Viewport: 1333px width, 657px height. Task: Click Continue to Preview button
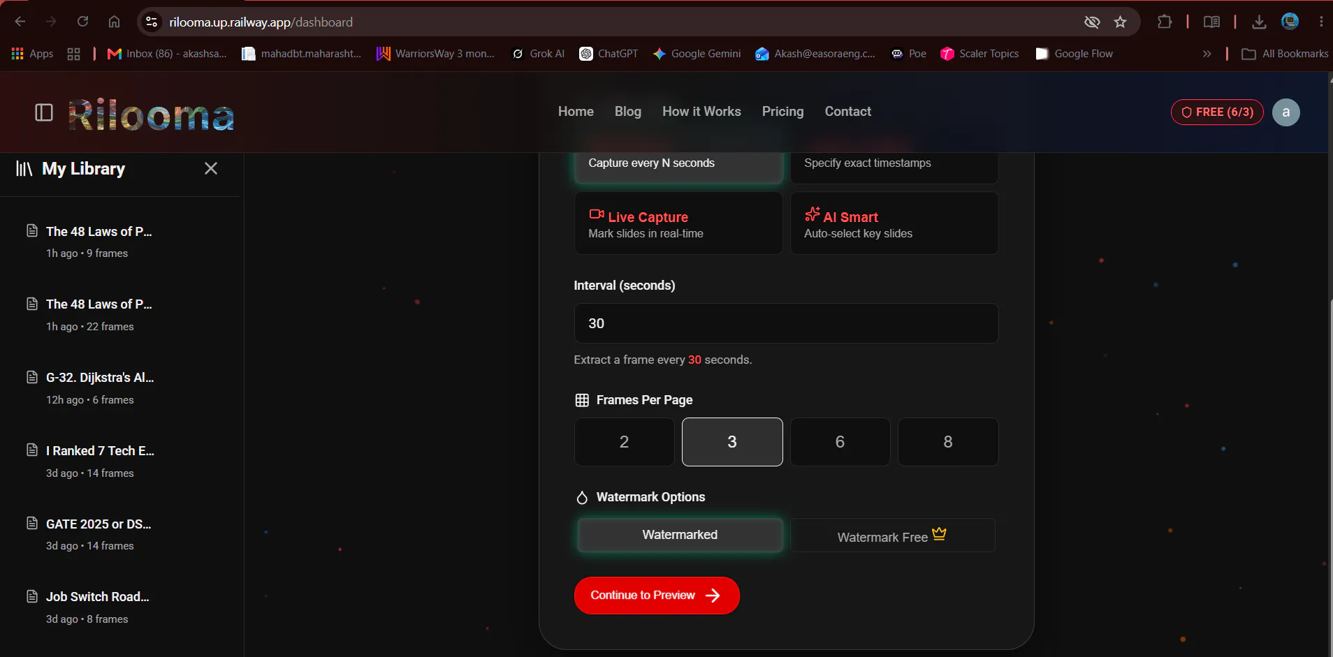tap(657, 596)
